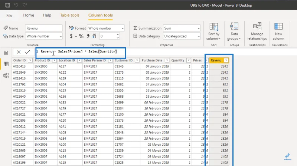This screenshot has width=297, height=166.
Task: Select the Column tools tab
Action: 100,15
